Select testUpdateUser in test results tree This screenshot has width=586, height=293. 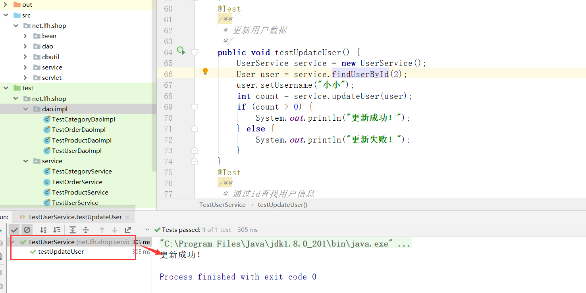tap(61, 252)
